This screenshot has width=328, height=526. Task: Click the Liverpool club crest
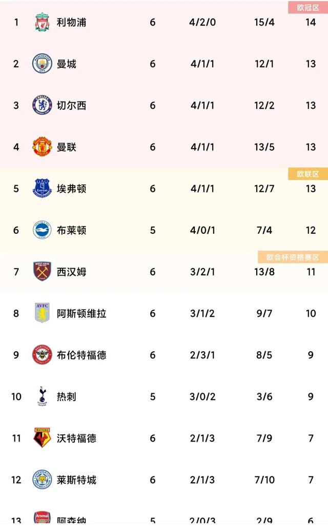[42, 22]
